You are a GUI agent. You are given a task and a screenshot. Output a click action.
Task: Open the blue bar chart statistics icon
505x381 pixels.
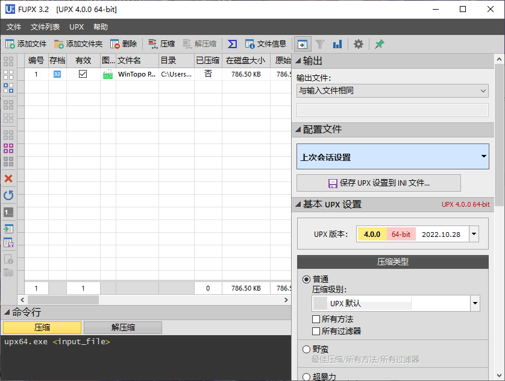coord(337,44)
